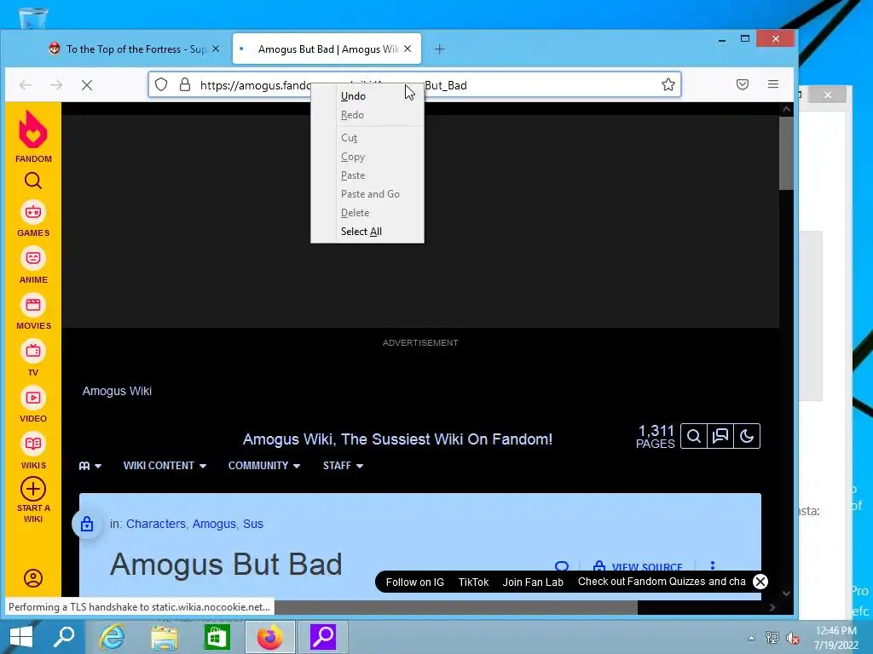Expand the Staff dropdown
Screen dimensions: 873x654
[343, 466]
